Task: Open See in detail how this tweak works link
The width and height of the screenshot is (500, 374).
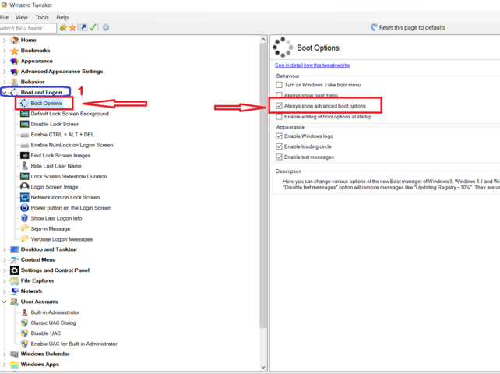Action: [312, 65]
